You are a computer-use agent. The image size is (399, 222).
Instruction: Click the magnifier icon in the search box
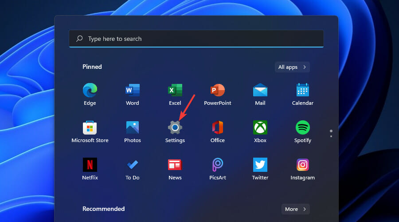[79, 39]
